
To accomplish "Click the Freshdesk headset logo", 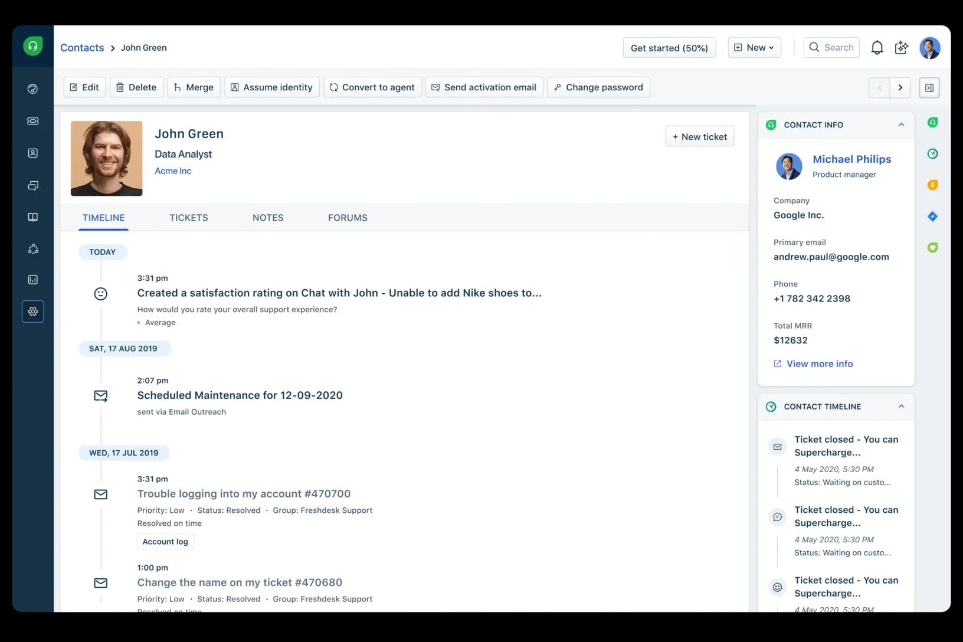I will point(33,46).
